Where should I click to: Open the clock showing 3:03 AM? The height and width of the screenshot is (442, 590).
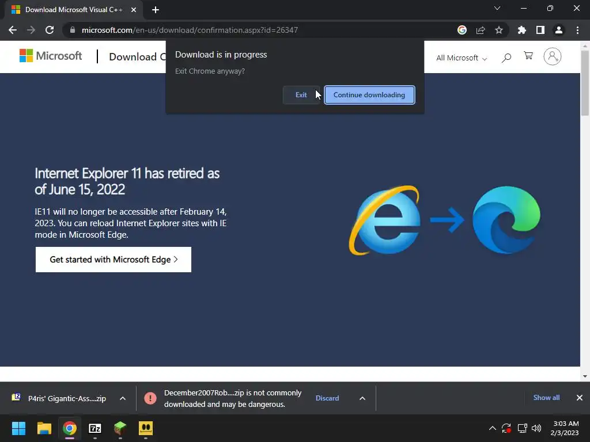pyautogui.click(x=565, y=428)
